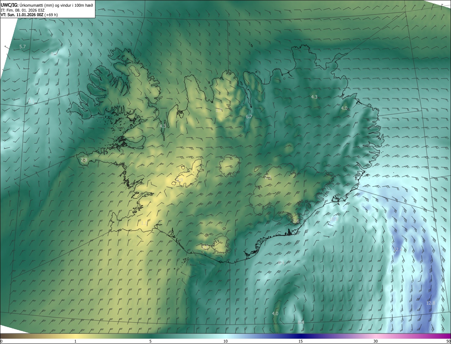
Task: Click the 12.8 value on the map
Action: click(x=431, y=303)
